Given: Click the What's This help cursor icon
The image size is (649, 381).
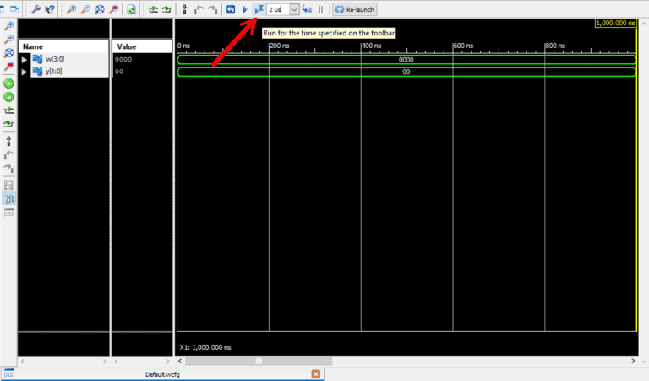Looking at the screenshot, I should click(50, 9).
